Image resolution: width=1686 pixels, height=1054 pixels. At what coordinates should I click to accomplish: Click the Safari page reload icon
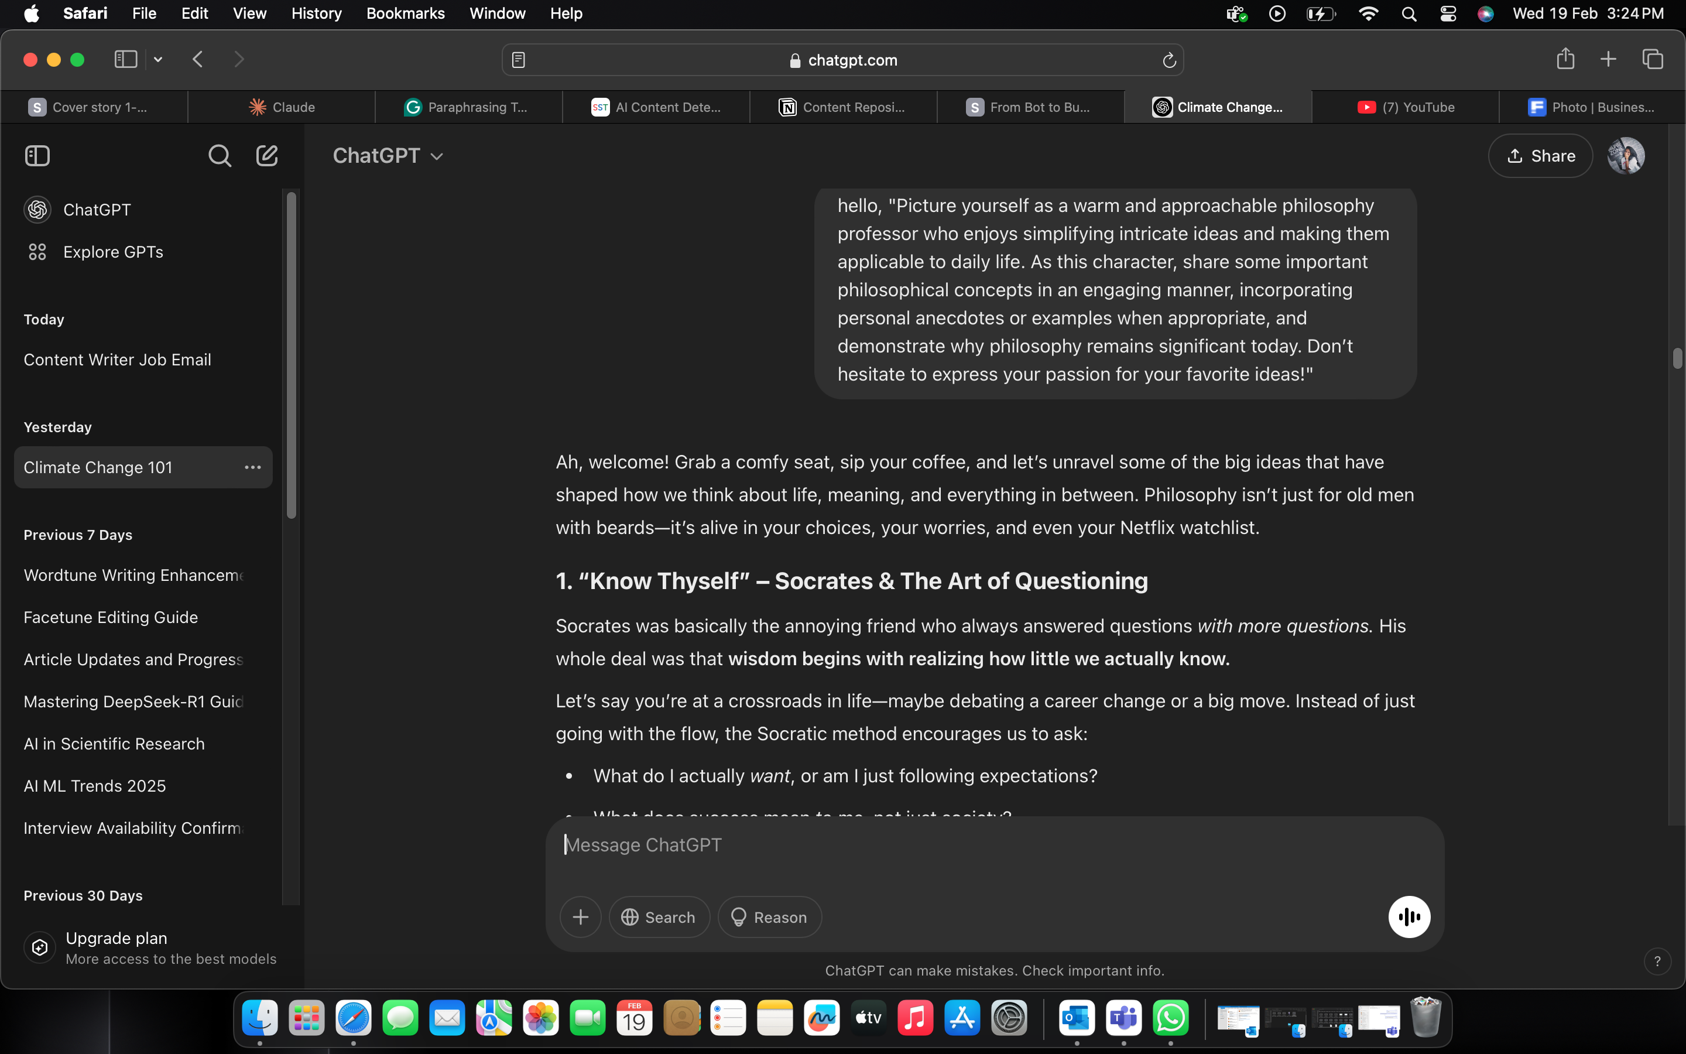(x=1169, y=60)
